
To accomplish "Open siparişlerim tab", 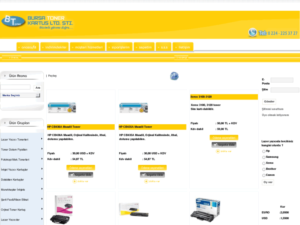I will 119,47.
